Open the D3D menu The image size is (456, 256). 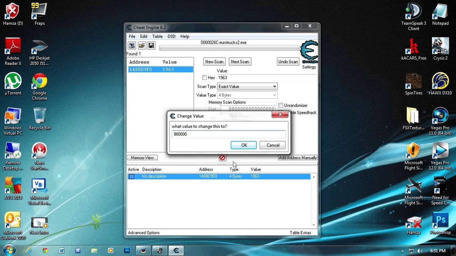171,36
